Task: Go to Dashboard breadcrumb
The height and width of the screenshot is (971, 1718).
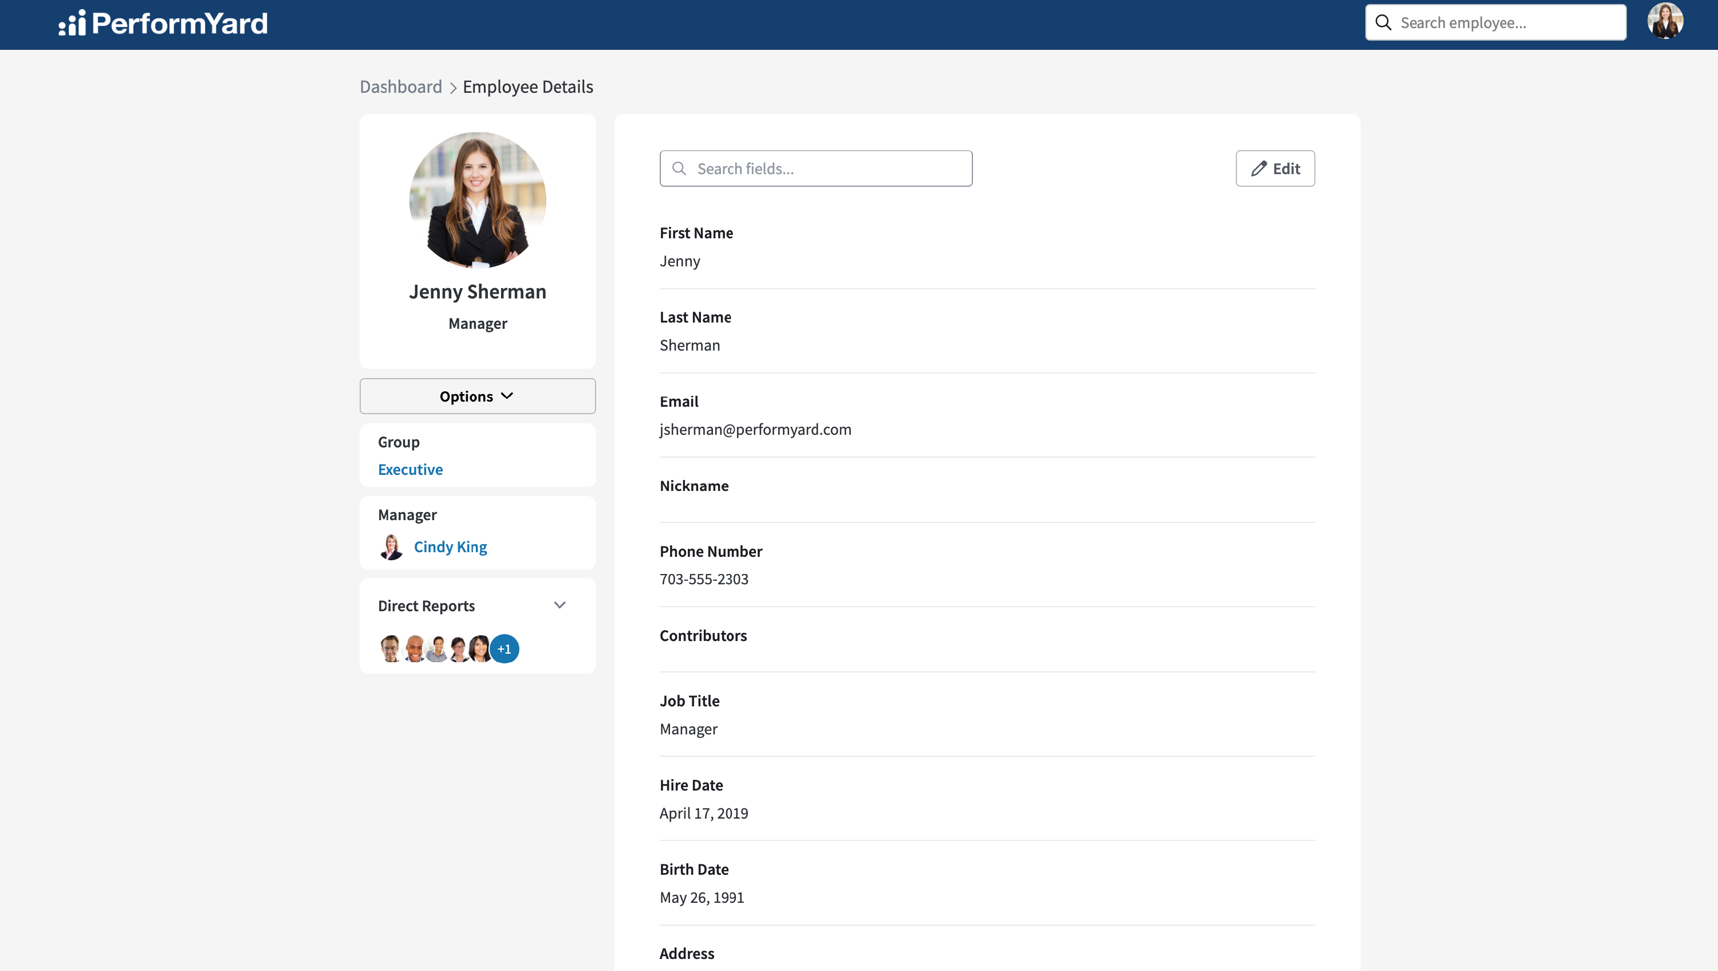Action: click(401, 87)
